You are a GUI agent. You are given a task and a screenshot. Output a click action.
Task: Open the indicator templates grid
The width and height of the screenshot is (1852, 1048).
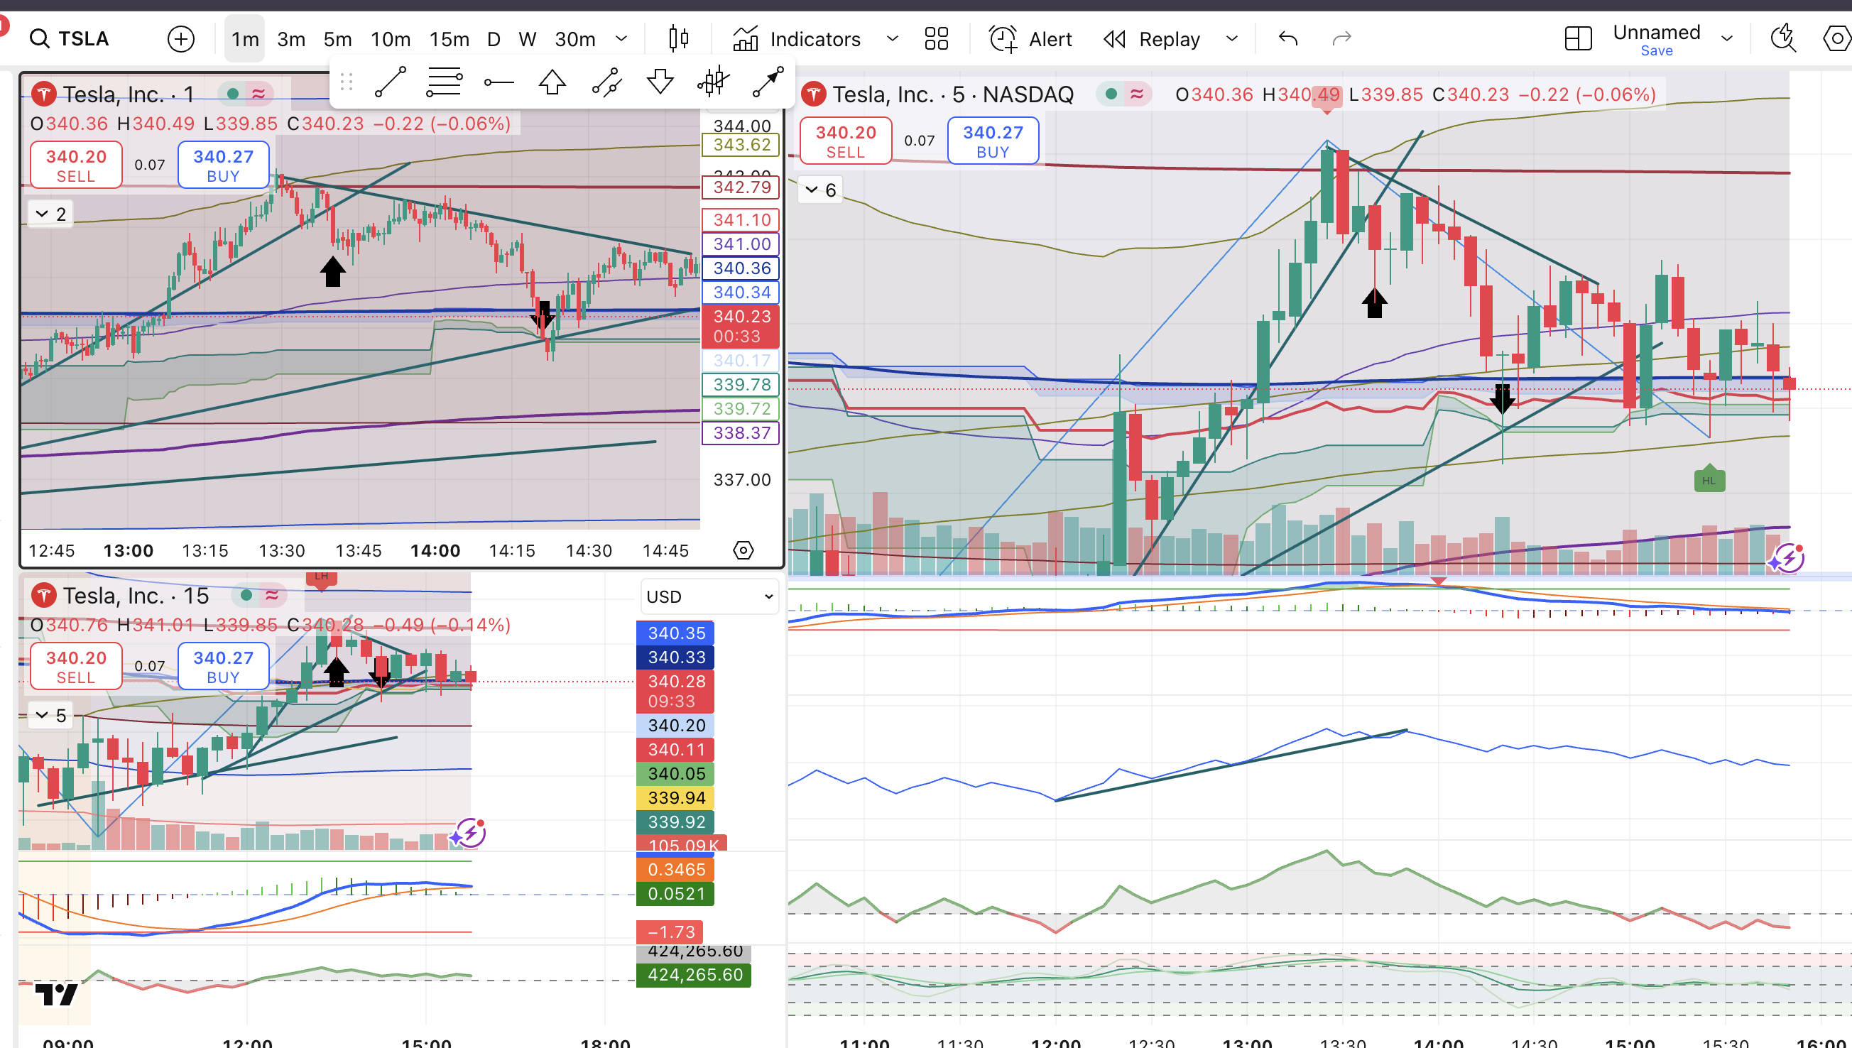[x=937, y=38]
